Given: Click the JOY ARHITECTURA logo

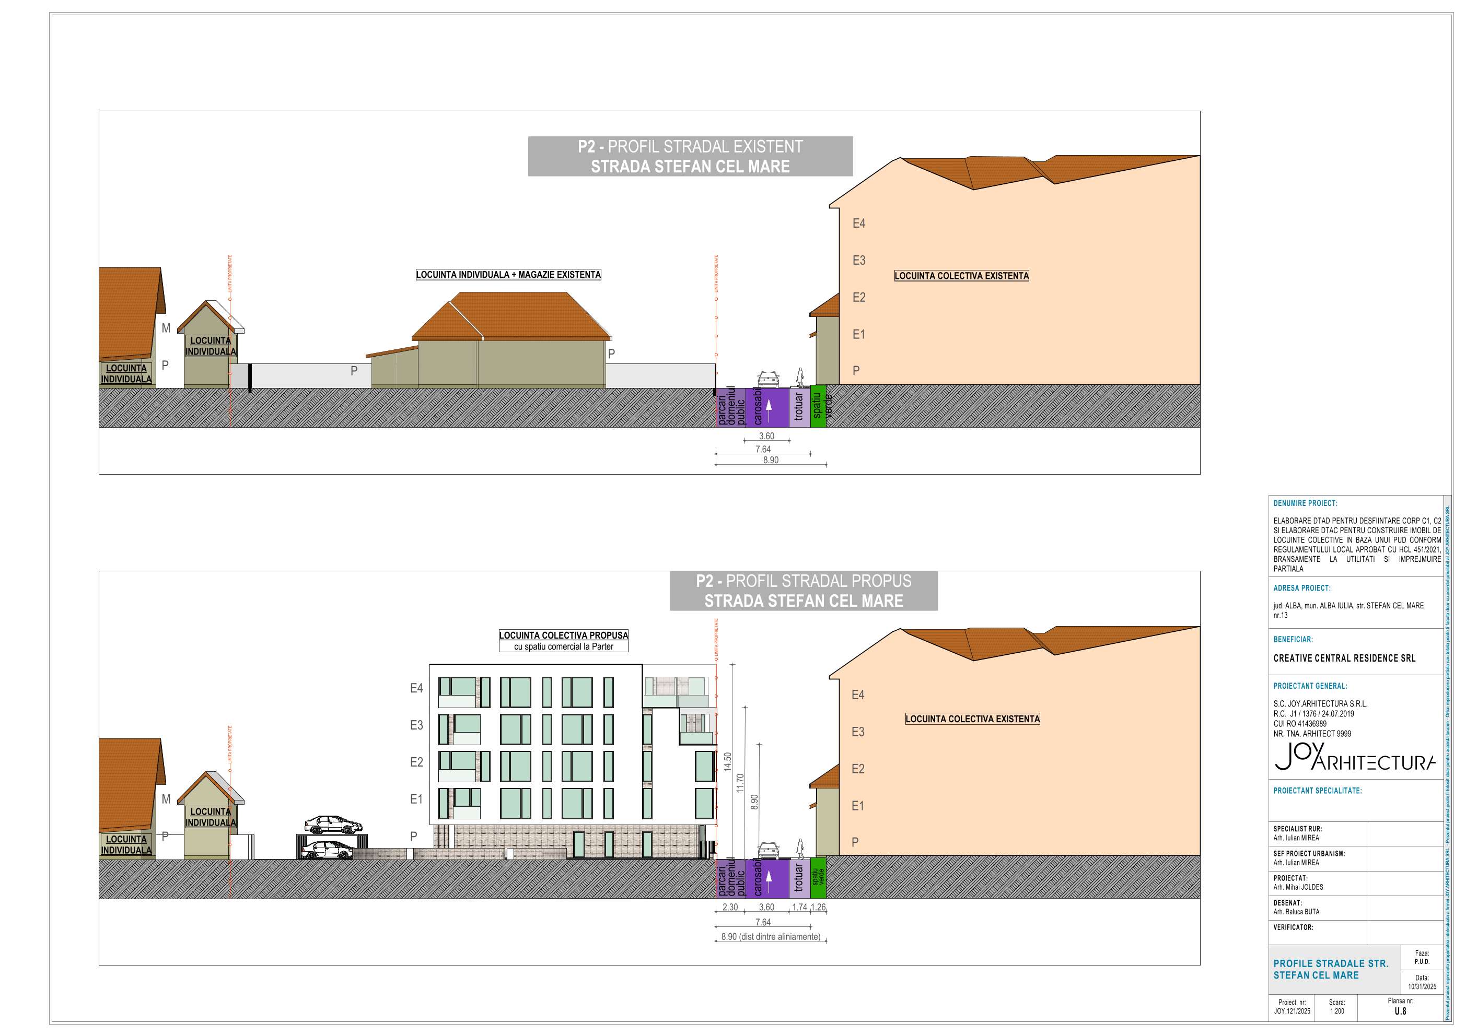Looking at the screenshot, I should coord(1354,758).
